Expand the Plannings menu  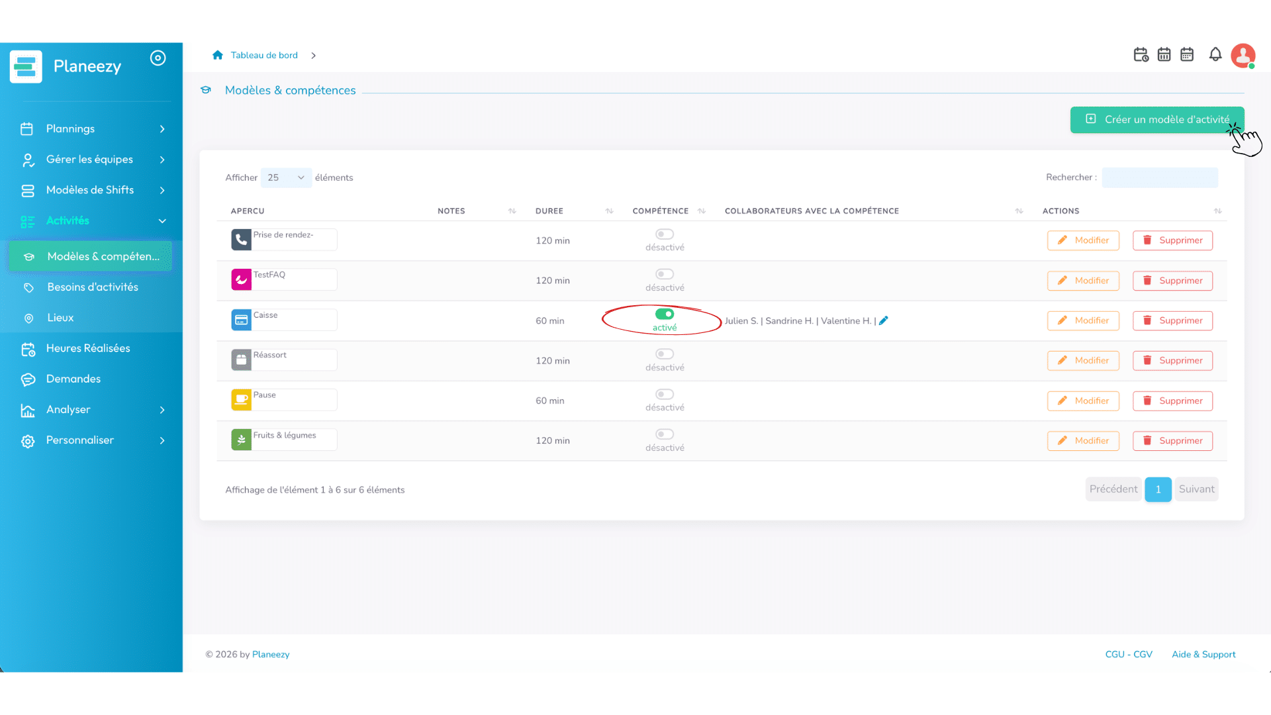pos(92,128)
